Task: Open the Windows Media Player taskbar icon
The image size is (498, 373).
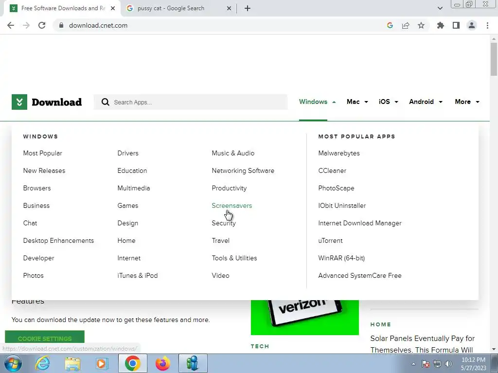Action: 102,363
